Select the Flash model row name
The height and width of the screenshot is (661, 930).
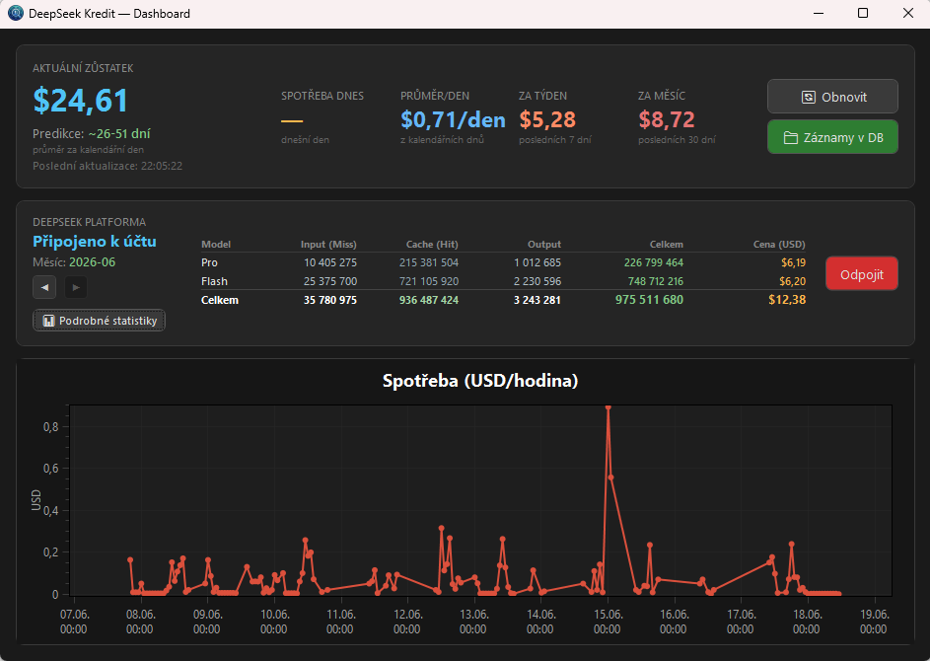click(214, 281)
